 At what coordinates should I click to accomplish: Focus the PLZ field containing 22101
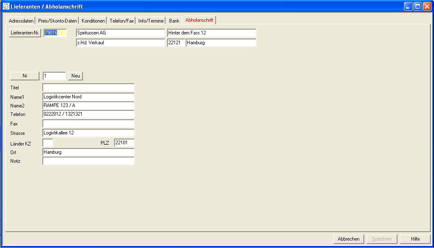coord(124,143)
